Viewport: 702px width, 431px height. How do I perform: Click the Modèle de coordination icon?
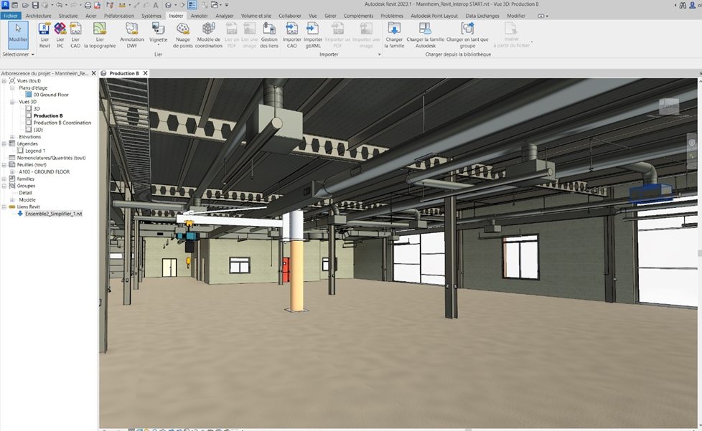209,35
